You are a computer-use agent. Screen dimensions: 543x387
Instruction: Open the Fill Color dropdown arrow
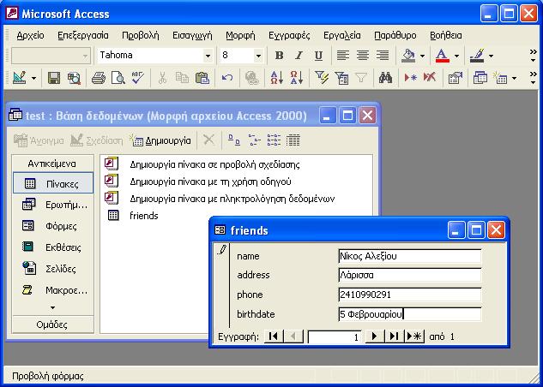coord(422,56)
